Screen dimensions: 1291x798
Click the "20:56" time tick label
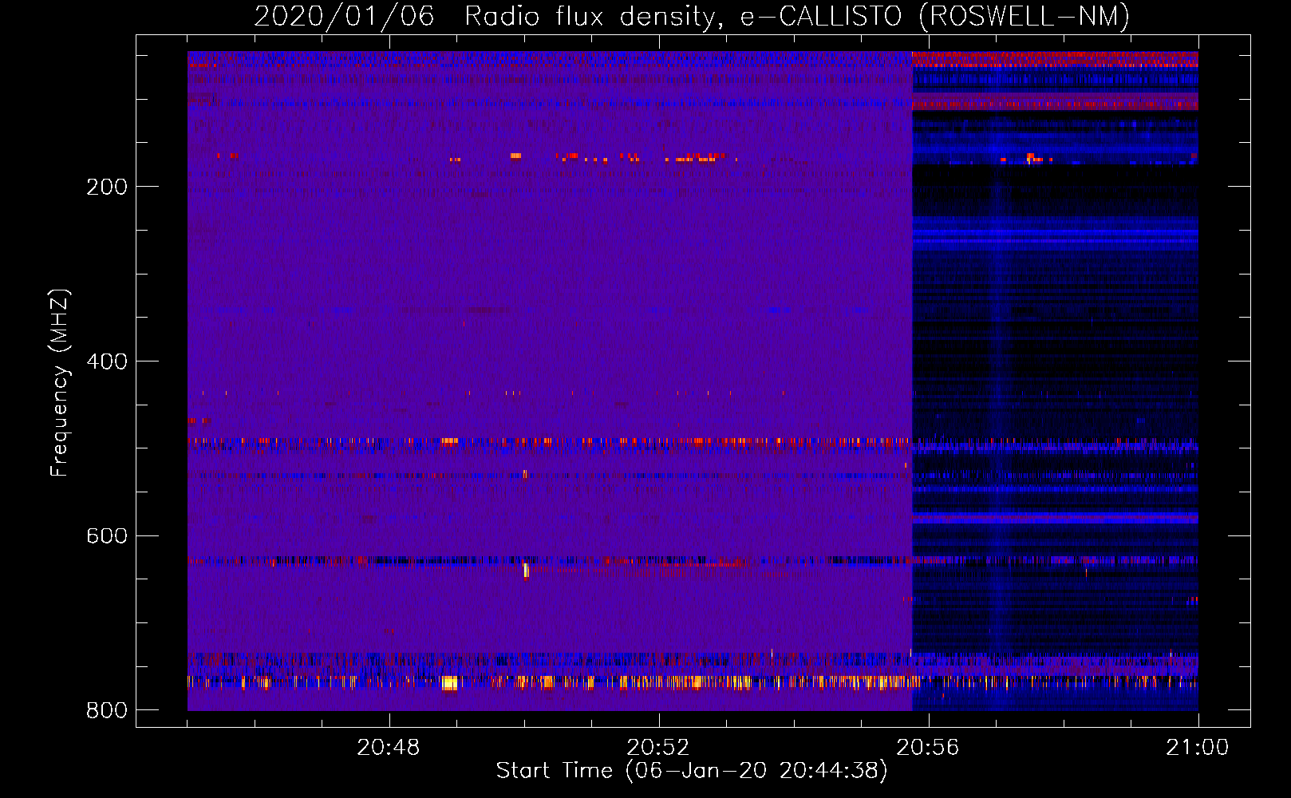coord(928,748)
